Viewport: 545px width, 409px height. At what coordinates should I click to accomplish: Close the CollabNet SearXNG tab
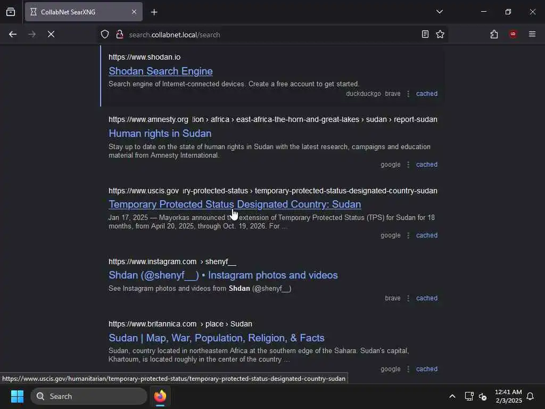(x=134, y=12)
